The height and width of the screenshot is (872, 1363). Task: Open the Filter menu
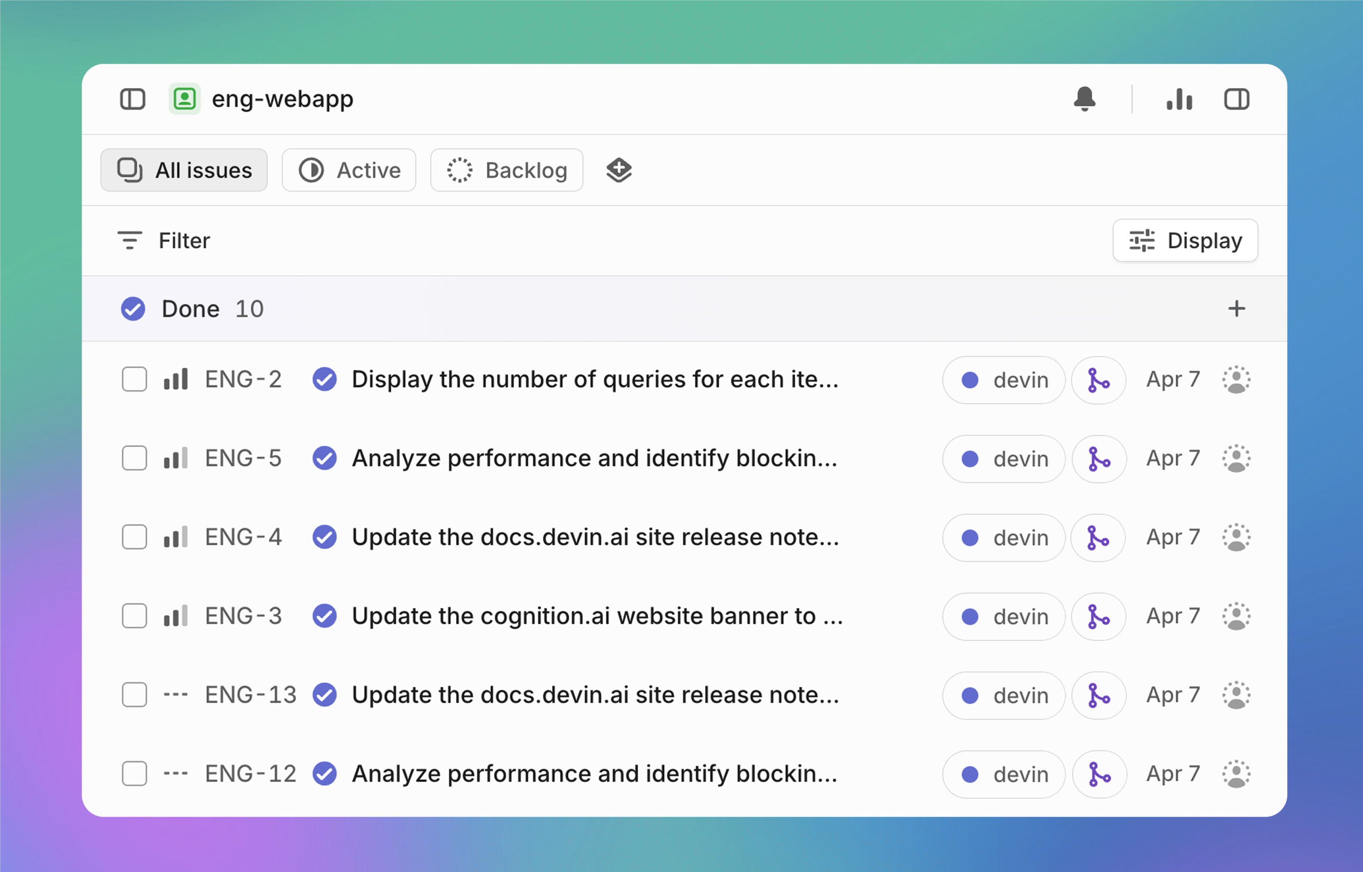(164, 241)
